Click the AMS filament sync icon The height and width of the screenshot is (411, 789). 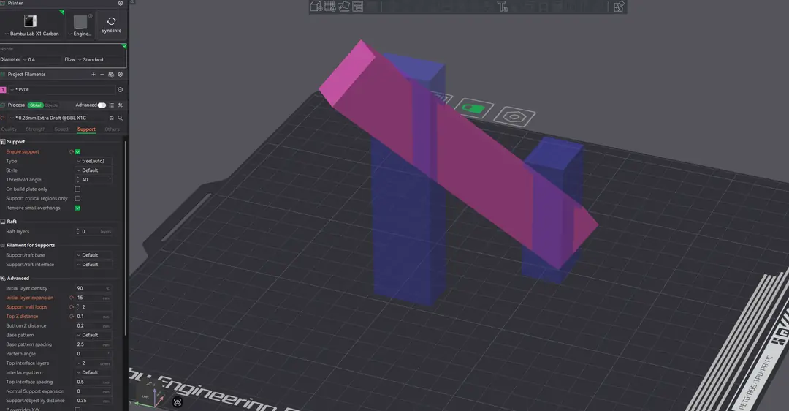(x=111, y=74)
